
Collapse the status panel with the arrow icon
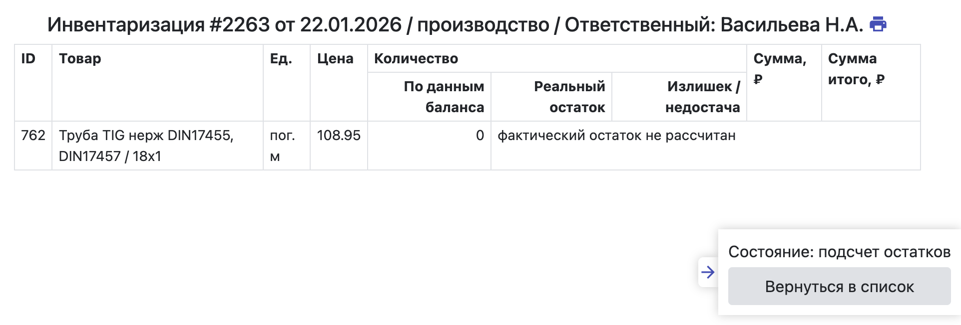(x=707, y=272)
